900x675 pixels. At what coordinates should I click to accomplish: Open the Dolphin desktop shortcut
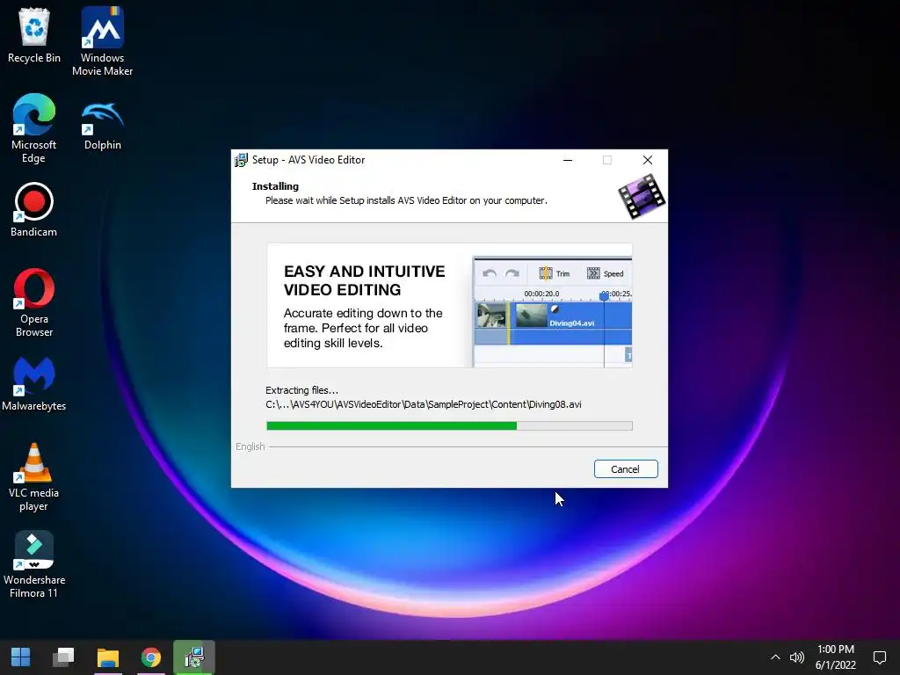tap(102, 123)
